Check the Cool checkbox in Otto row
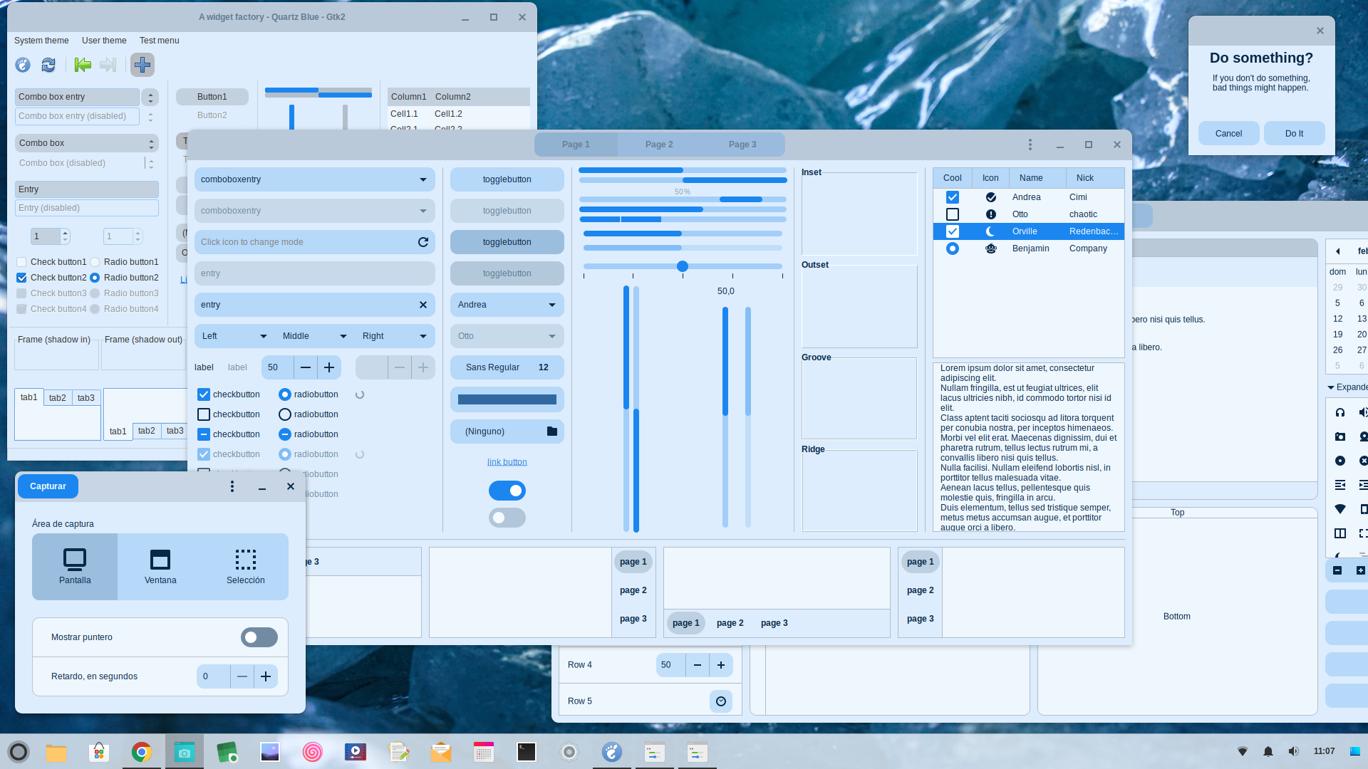This screenshot has width=1368, height=769. coord(953,214)
